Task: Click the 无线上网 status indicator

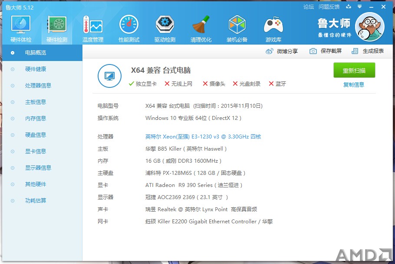Action: pyautogui.click(x=178, y=84)
